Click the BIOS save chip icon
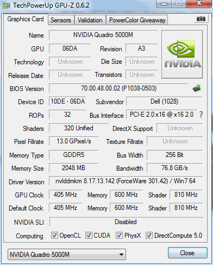Viewport: 213px width, 265px height. [197, 88]
